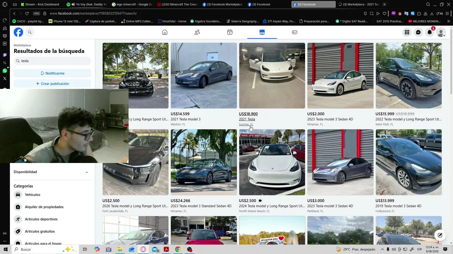Switch to LEGO Minecraft The Creeper tab
Image resolution: width=453 pixels, height=254 pixels.
pyautogui.click(x=177, y=4)
